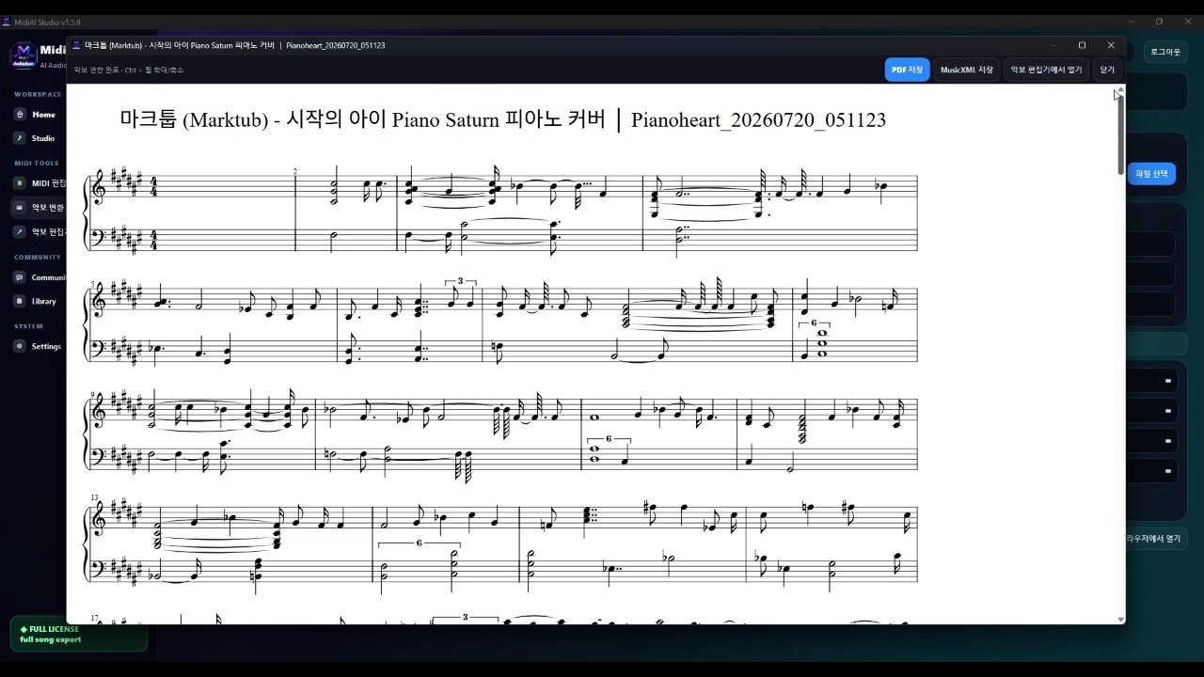
Task: Open the 악보 편집 sidebar item
Action: [x=38, y=231]
